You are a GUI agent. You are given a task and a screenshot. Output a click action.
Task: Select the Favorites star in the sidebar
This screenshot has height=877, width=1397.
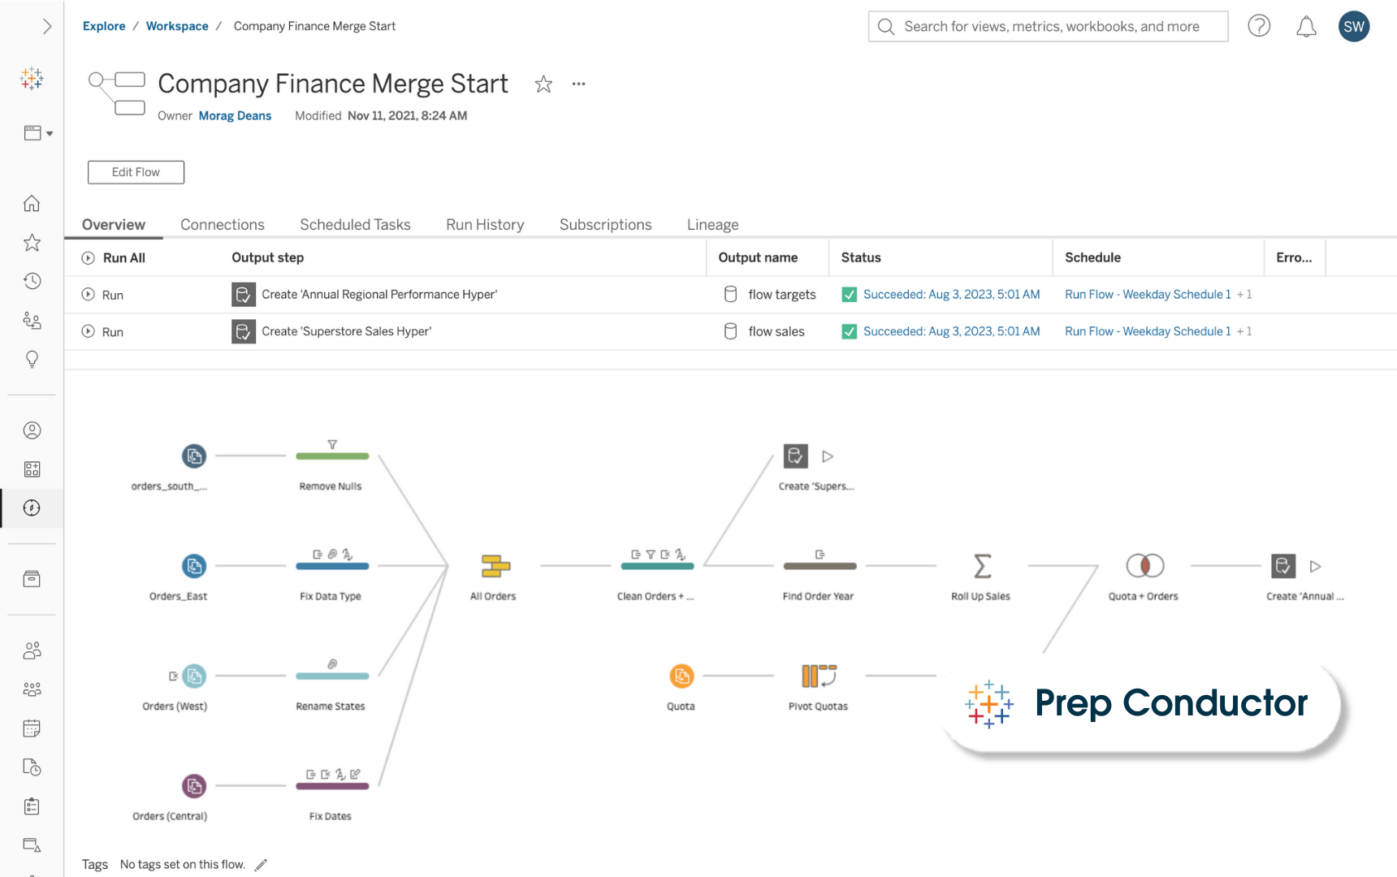click(x=32, y=242)
